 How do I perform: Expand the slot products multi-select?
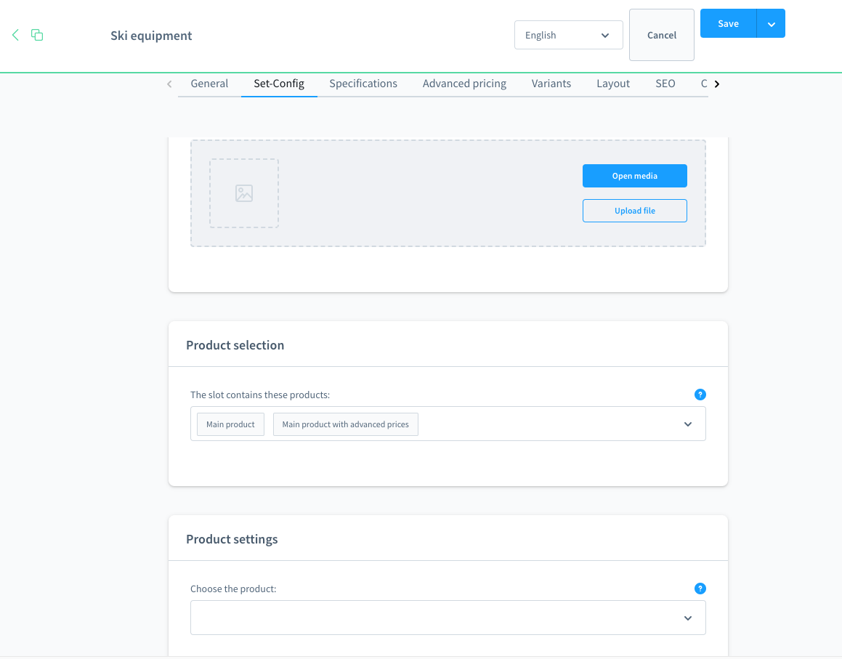coord(687,424)
